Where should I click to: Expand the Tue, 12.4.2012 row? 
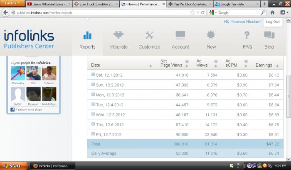[93, 104]
